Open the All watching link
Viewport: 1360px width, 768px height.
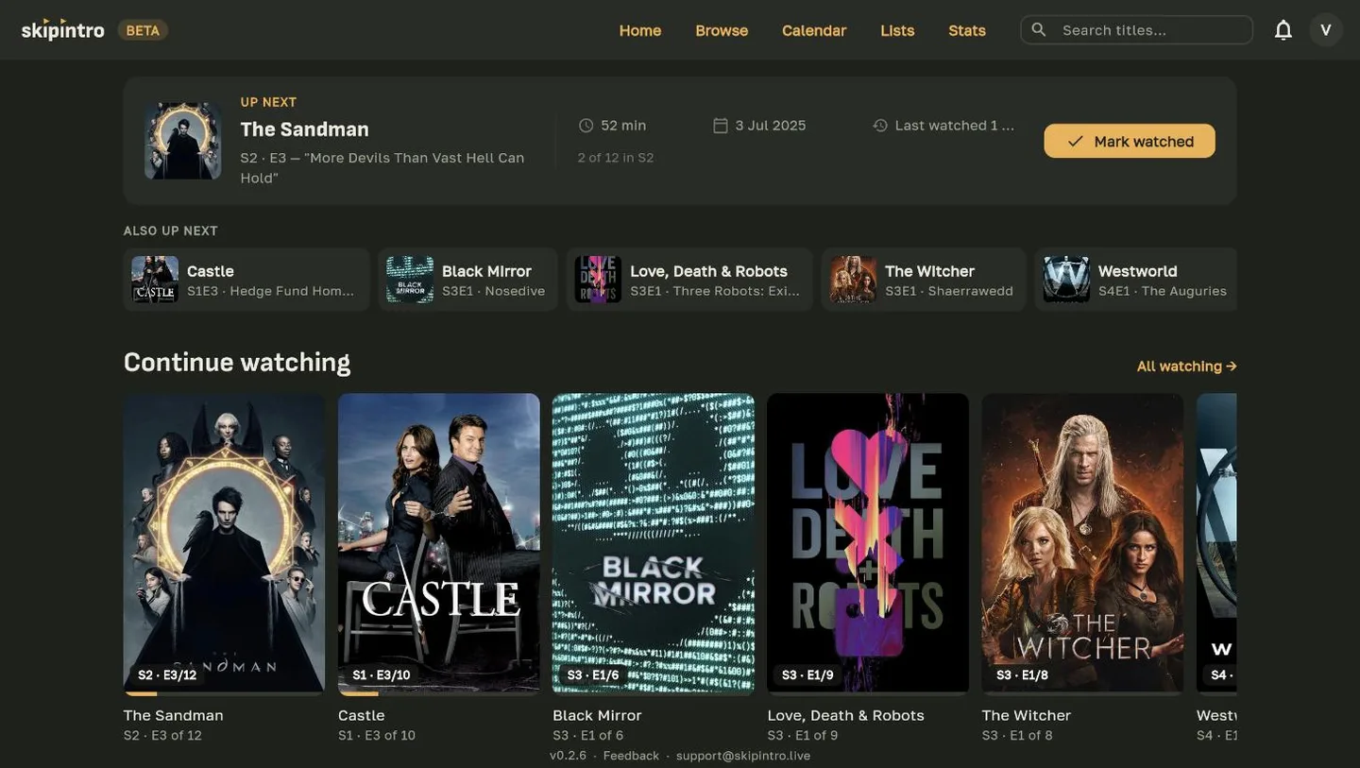(1187, 366)
